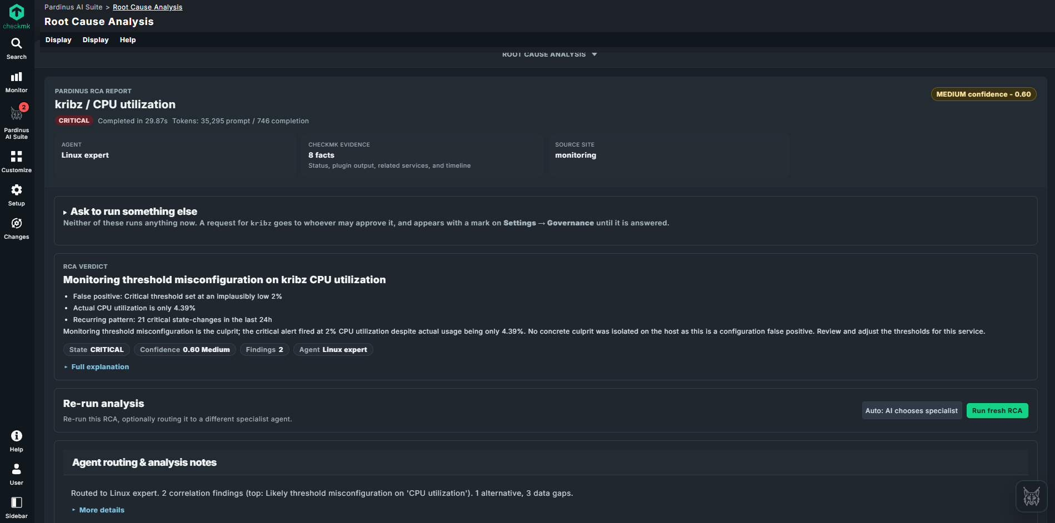Click the PARDINUS RCA REPORT label
Image resolution: width=1055 pixels, height=523 pixels.
pos(93,91)
